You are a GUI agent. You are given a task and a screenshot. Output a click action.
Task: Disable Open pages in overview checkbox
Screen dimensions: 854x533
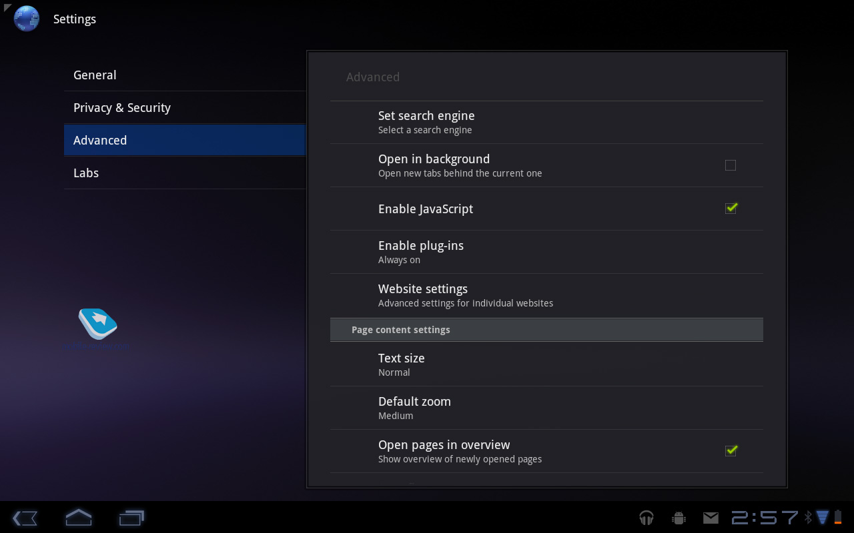(731, 451)
